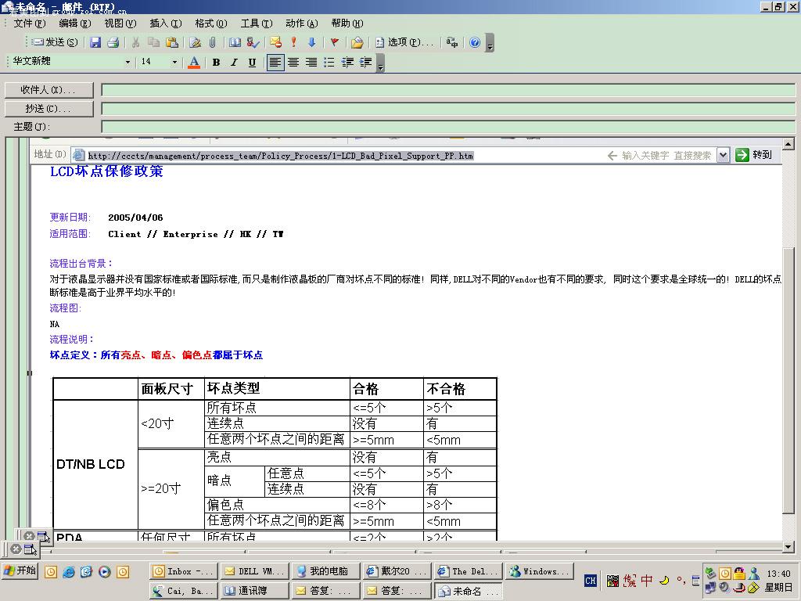This screenshot has width=801, height=601.
Task: Click the red follow-up flag icon
Action: coord(335,42)
